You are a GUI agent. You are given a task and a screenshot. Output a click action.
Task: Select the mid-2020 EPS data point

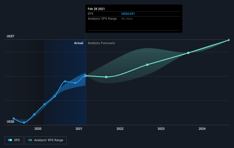click(55, 96)
